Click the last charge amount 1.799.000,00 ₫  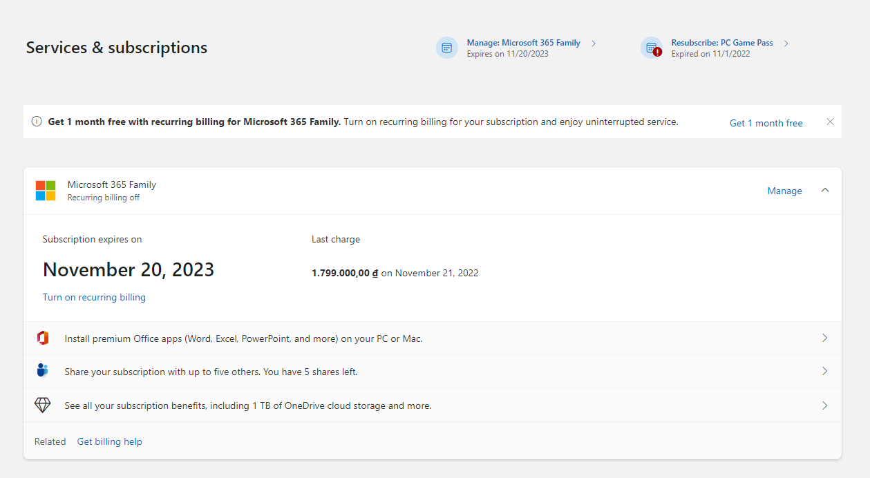345,273
